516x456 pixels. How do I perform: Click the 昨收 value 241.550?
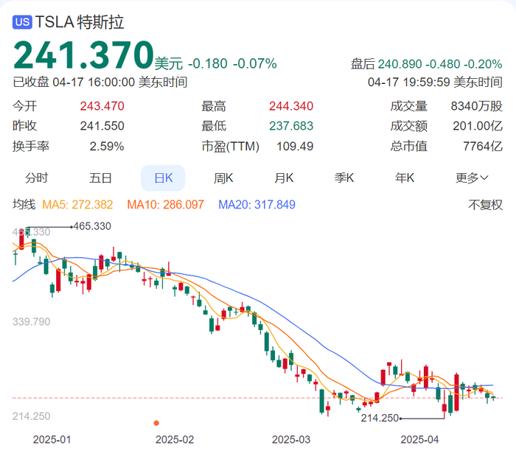pyautogui.click(x=102, y=125)
